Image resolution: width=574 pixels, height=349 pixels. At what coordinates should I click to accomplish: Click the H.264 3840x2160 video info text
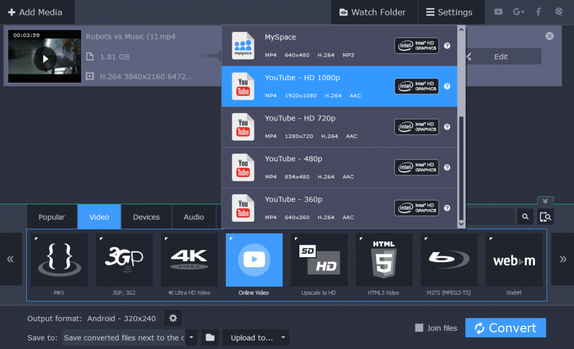(x=146, y=76)
